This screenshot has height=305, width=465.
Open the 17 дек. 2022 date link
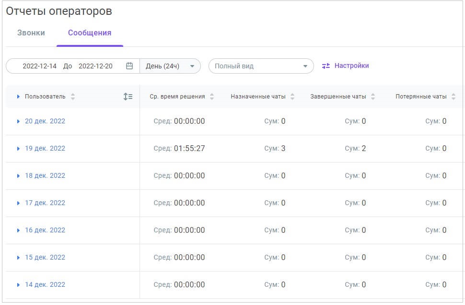(45, 203)
